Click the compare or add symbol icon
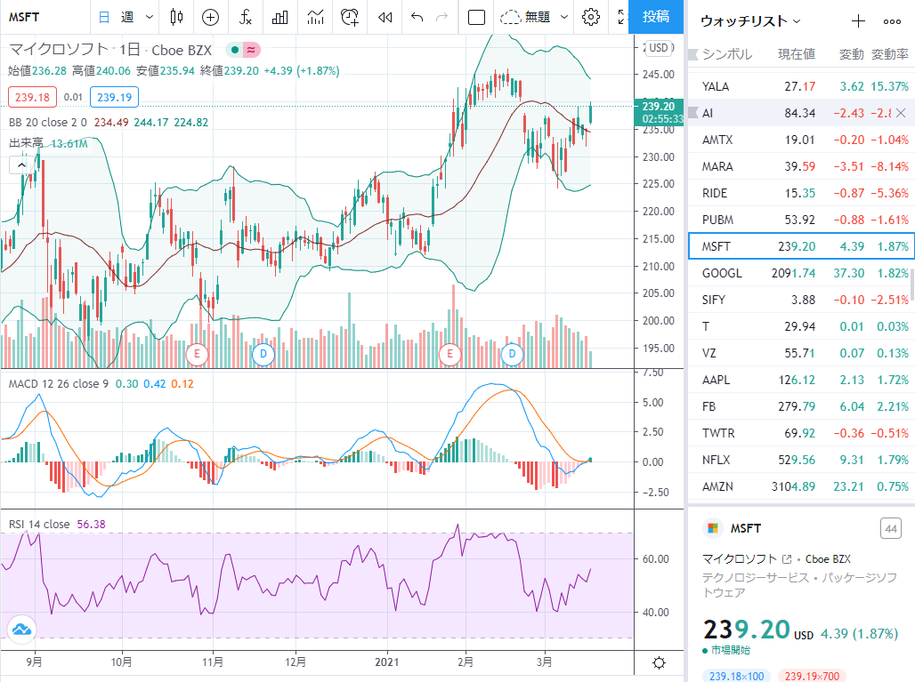Viewport: 915px width, 682px height. point(210,18)
